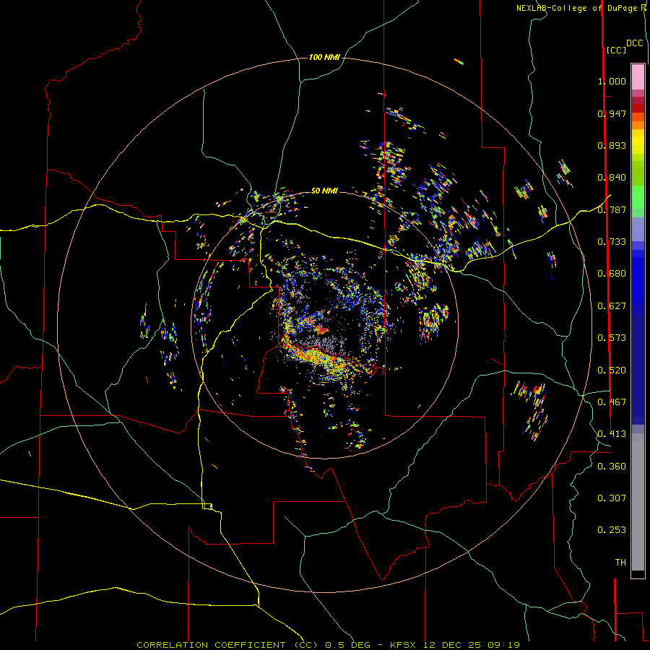The height and width of the screenshot is (650, 650).
Task: Click the [CC] unit label above the scale
Action: [x=616, y=50]
